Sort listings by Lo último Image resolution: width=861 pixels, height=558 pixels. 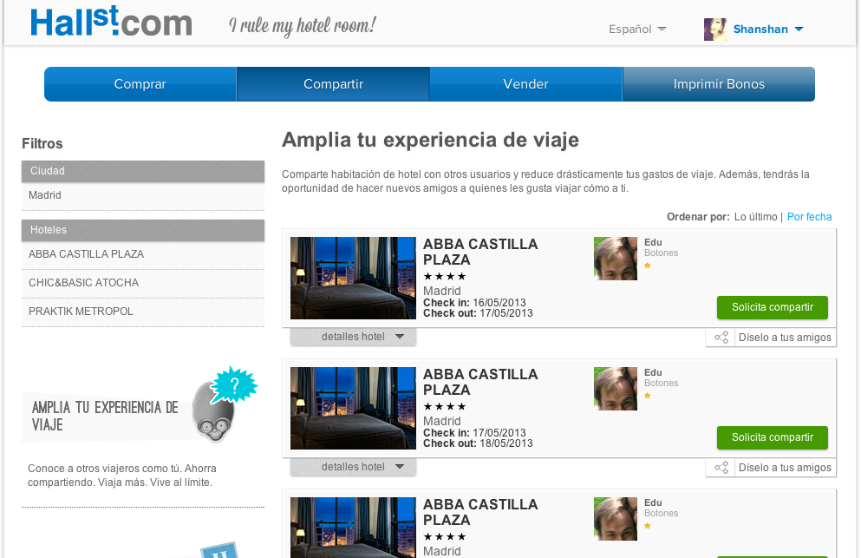(x=755, y=217)
